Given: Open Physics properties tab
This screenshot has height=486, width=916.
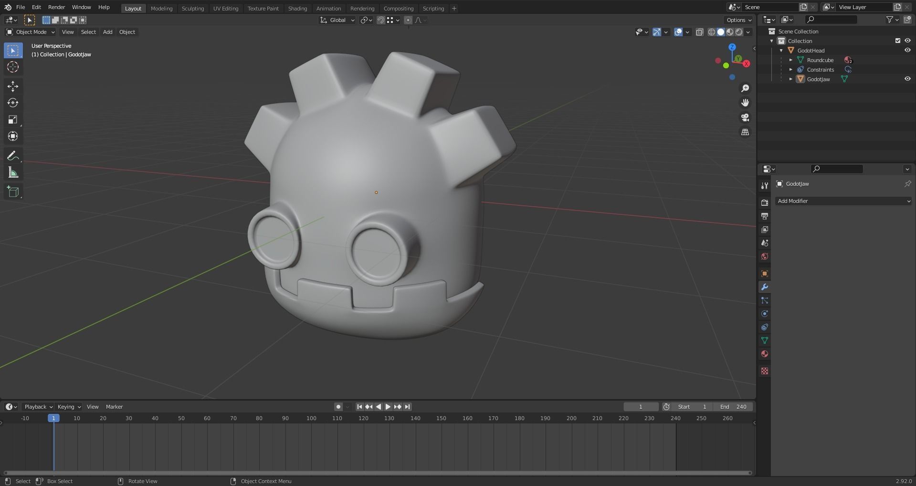Looking at the screenshot, I should tap(764, 314).
